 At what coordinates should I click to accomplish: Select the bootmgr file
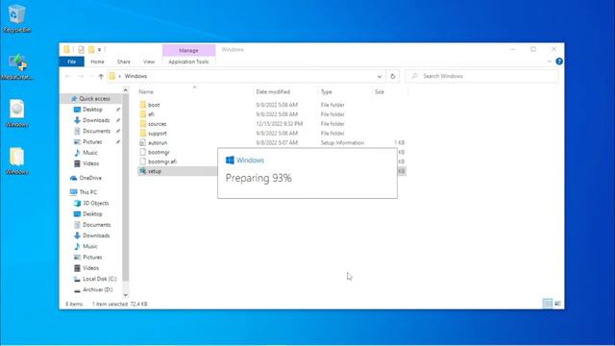(159, 152)
